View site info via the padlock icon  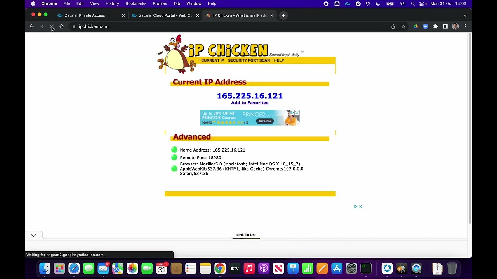[x=74, y=26]
